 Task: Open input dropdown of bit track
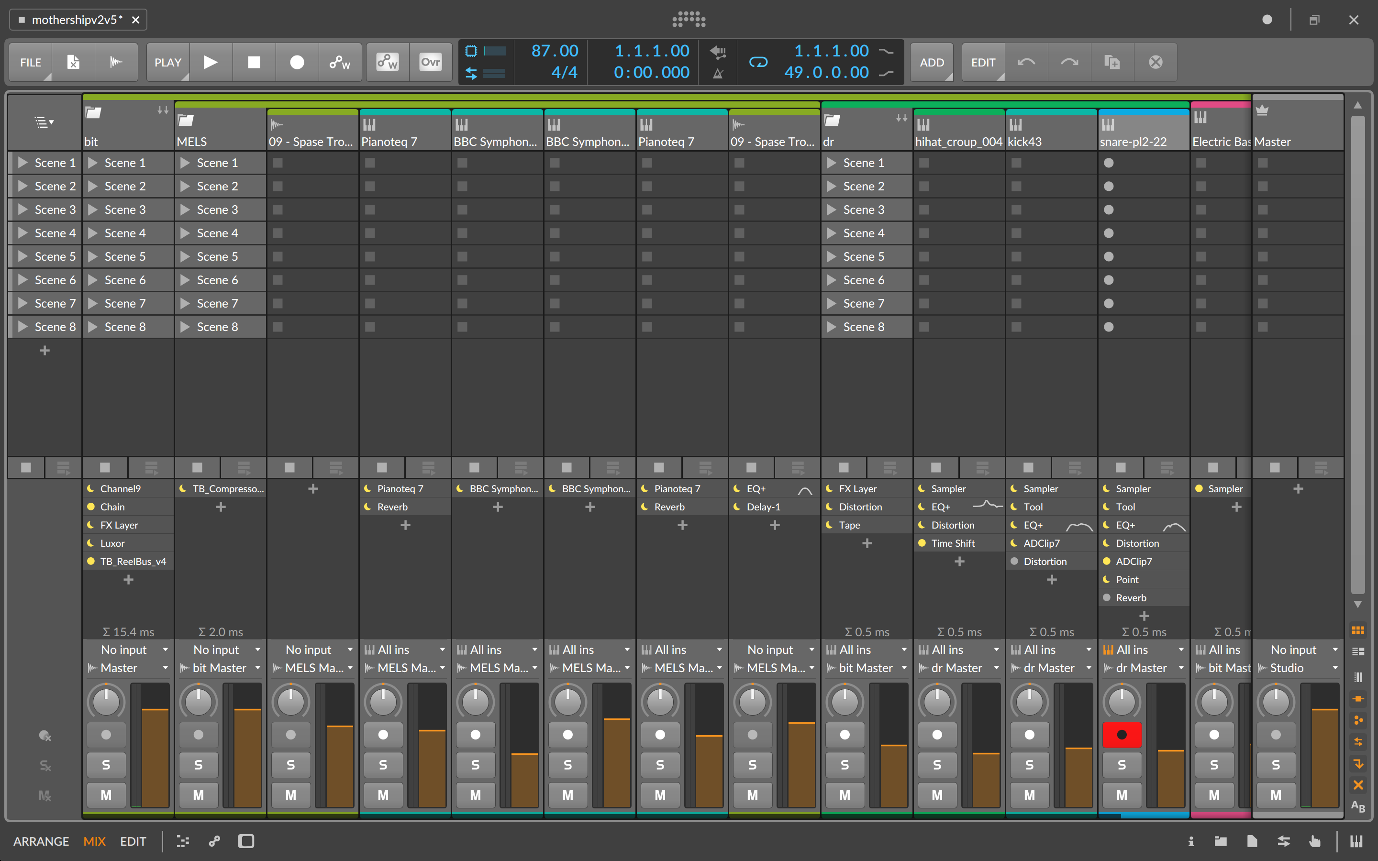pos(128,650)
